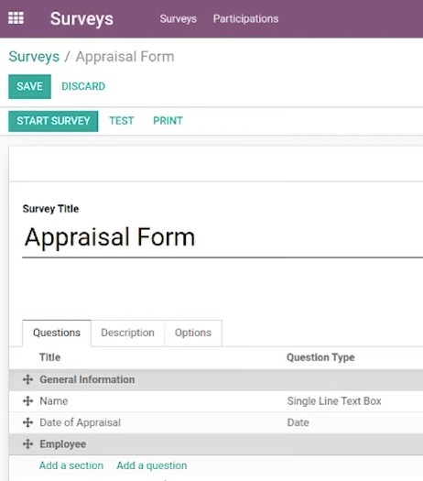Click the Add a question link

[152, 465]
